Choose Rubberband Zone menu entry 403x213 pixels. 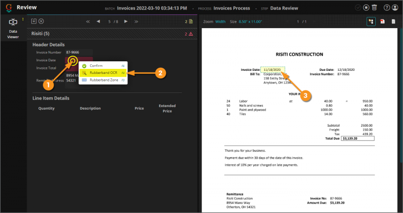(103, 80)
